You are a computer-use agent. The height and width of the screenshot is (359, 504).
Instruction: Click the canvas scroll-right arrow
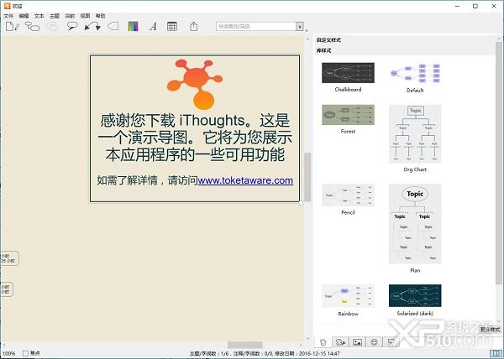[x=302, y=346]
